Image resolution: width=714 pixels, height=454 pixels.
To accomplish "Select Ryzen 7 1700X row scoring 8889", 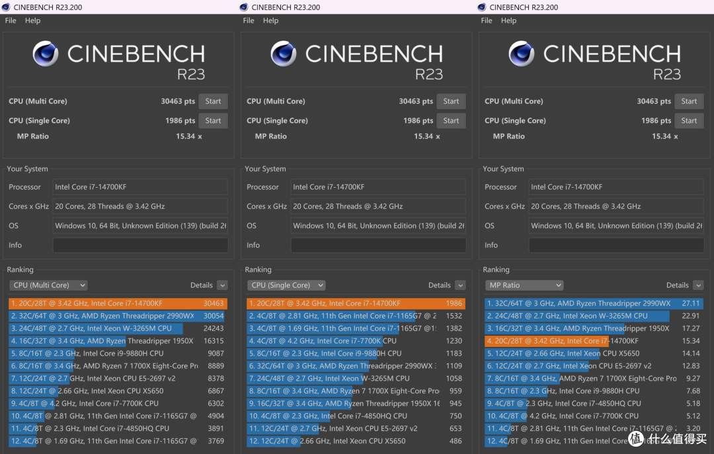I will pos(118,365).
